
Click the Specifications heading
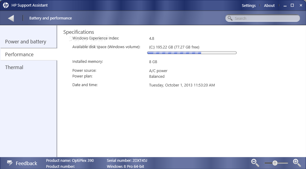click(x=79, y=32)
